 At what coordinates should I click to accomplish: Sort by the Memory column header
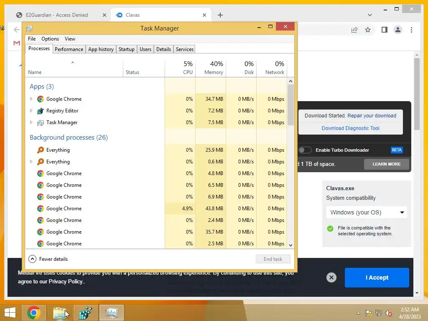click(x=211, y=68)
